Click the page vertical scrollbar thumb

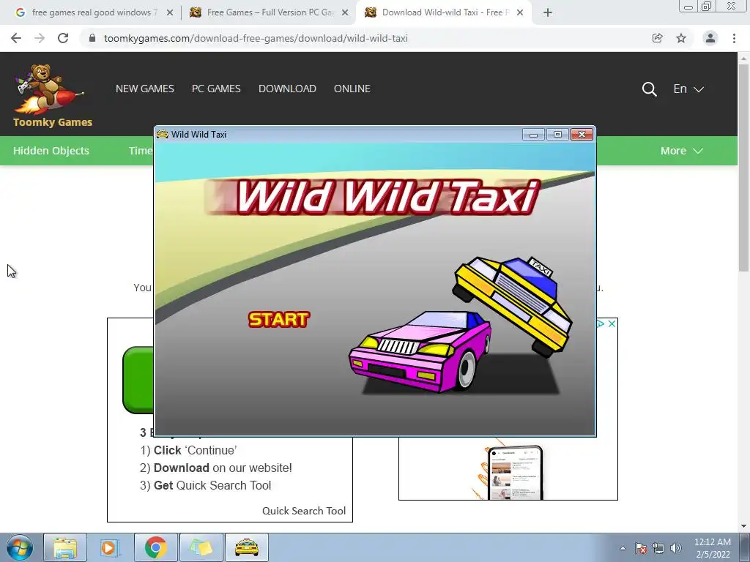(x=743, y=168)
